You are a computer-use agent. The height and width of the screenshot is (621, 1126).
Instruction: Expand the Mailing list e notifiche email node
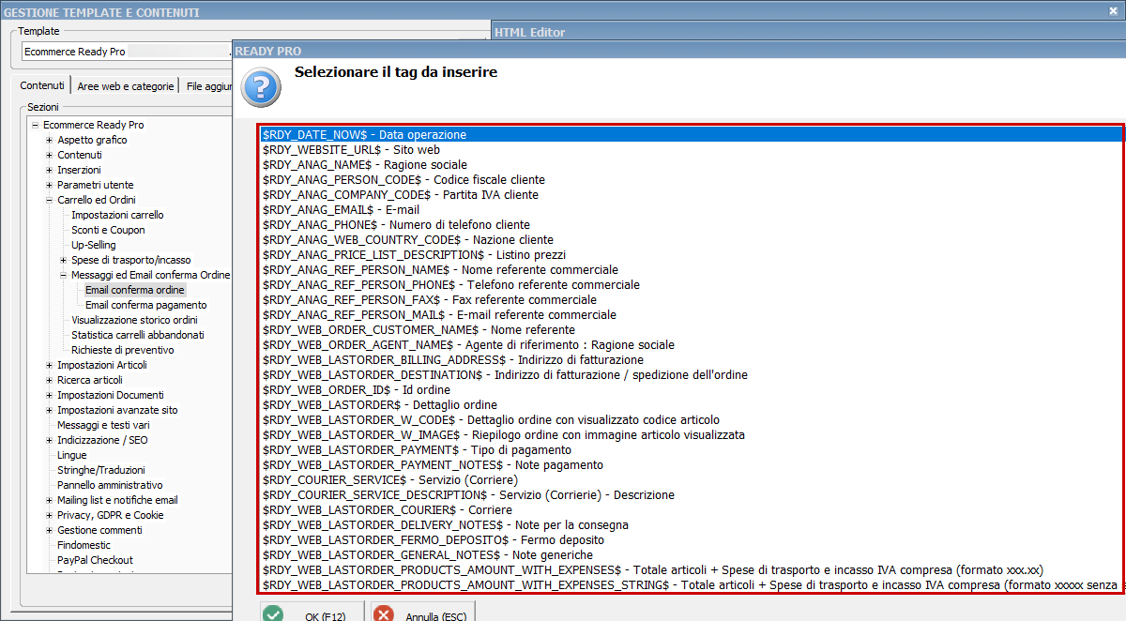(49, 500)
